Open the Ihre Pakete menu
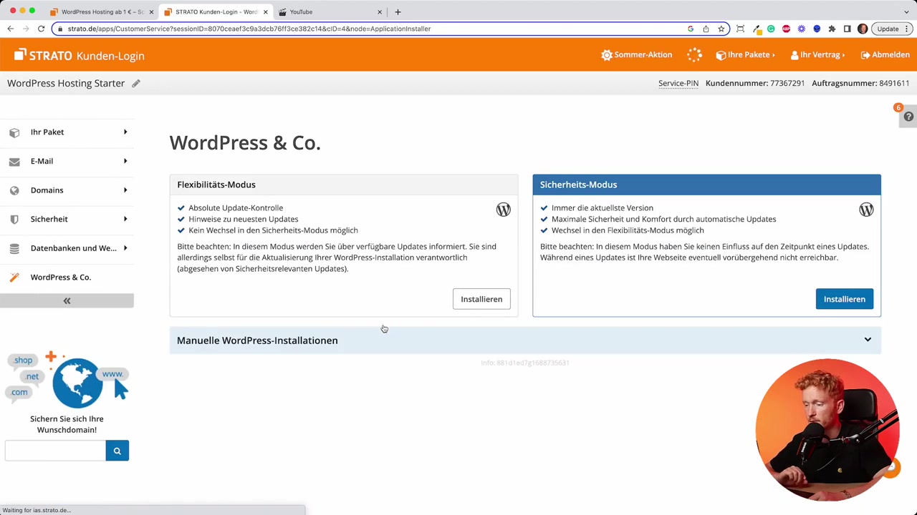 point(746,54)
